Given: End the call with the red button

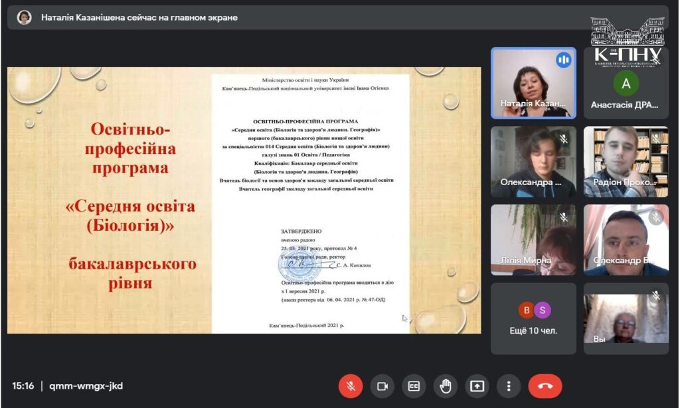Looking at the screenshot, I should pyautogui.click(x=545, y=386).
